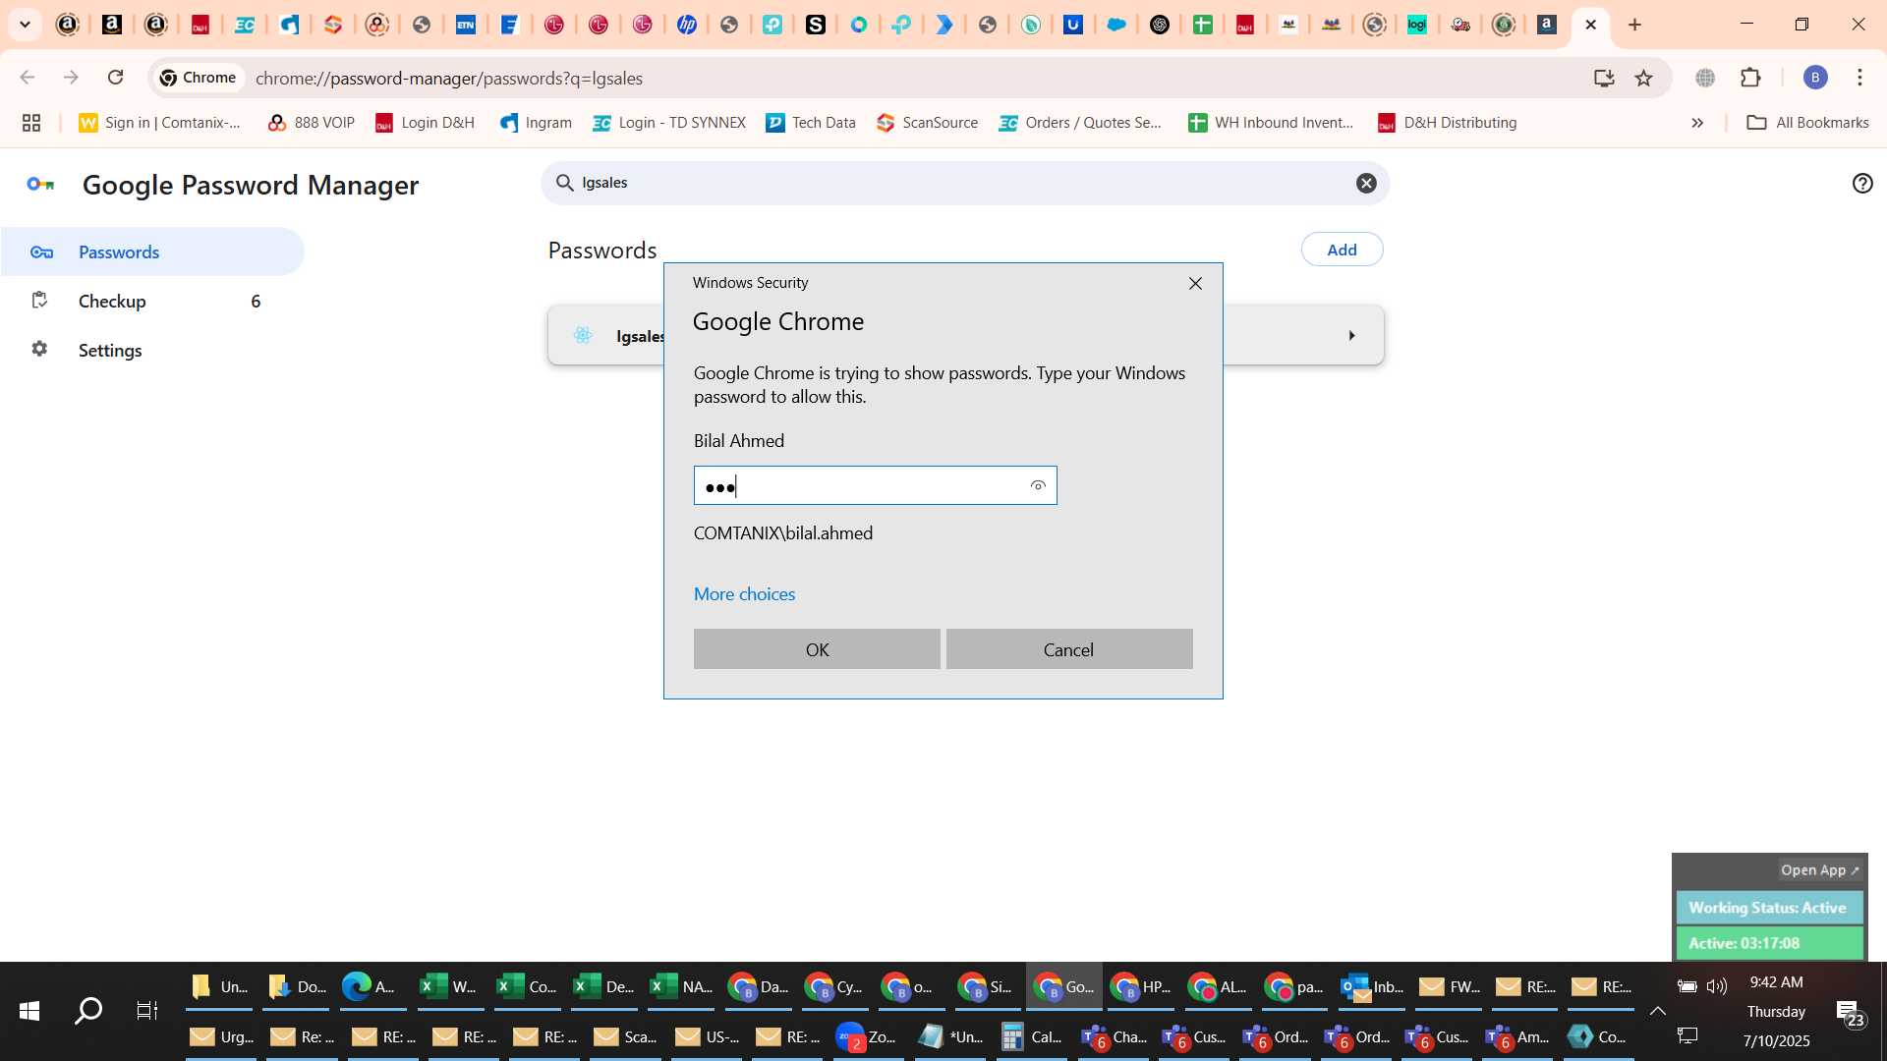Clear the lgsales search query

[1366, 183]
